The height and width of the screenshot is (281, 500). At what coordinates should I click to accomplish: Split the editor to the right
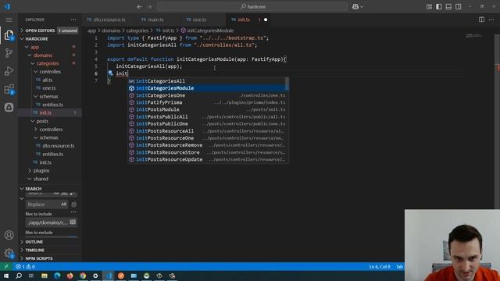coord(481,20)
